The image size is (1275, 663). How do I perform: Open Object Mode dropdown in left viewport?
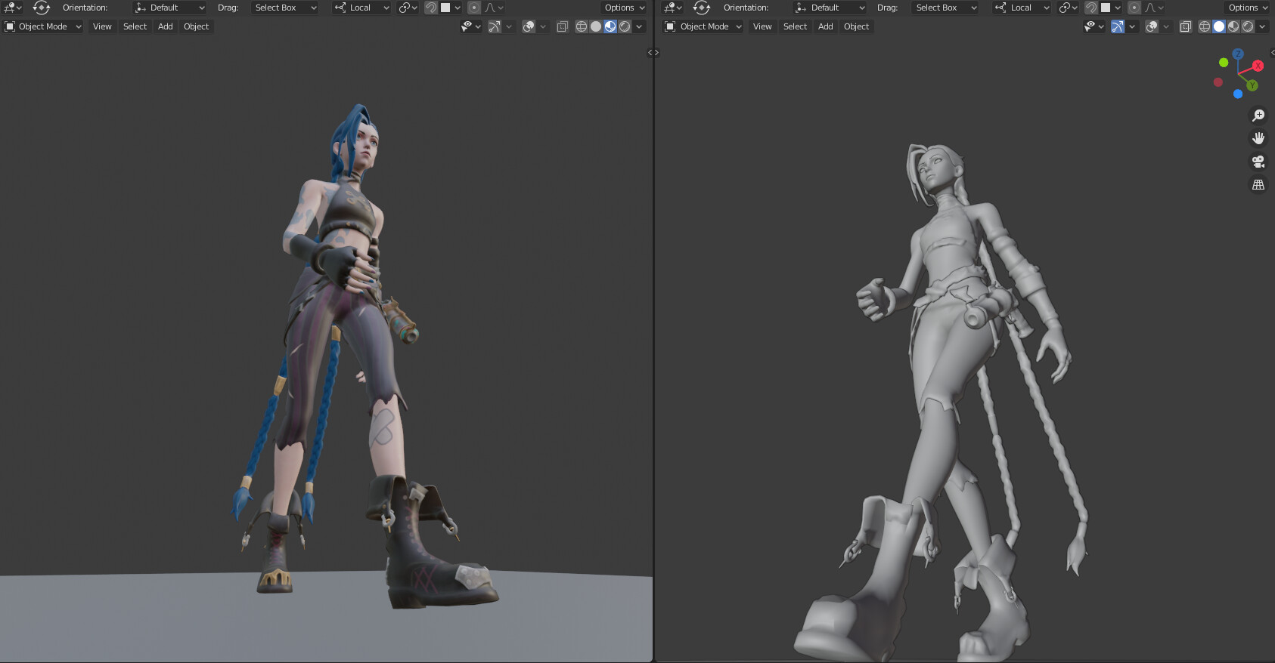click(43, 26)
